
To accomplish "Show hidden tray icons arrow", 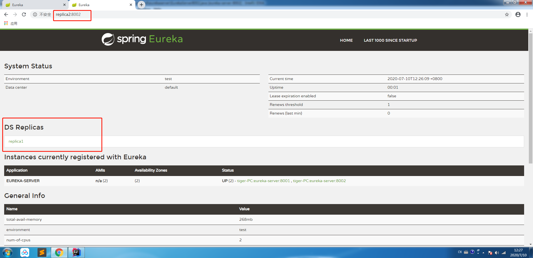I will pos(484,253).
